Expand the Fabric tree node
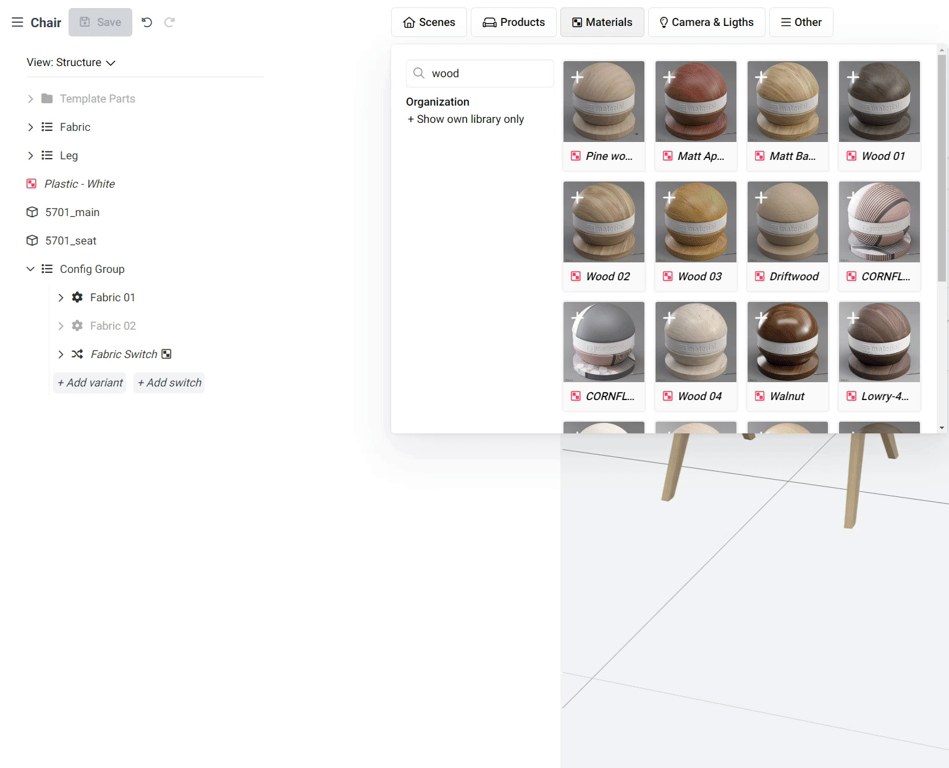Image resolution: width=949 pixels, height=768 pixels. pyautogui.click(x=30, y=127)
